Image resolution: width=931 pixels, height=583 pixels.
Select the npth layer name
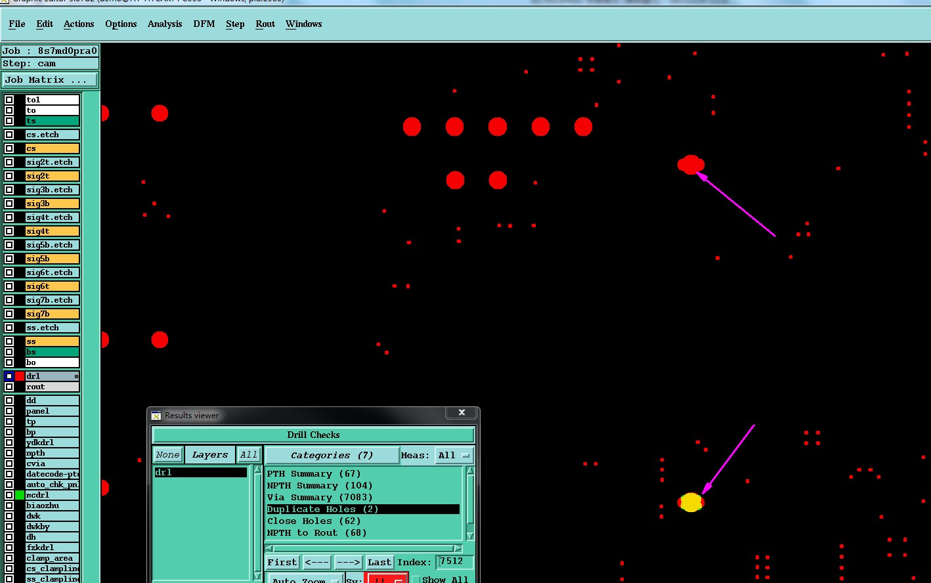[53, 453]
